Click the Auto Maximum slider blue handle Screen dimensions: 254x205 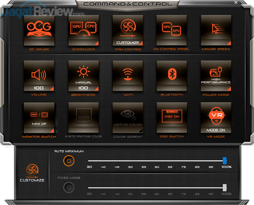tap(225, 161)
